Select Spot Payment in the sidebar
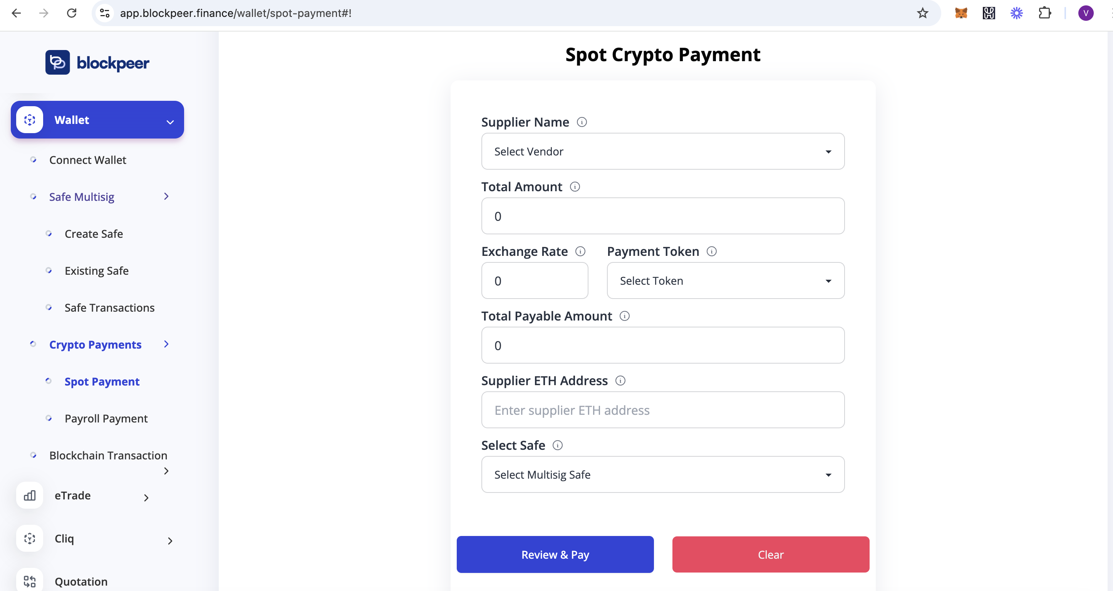The image size is (1113, 591). (102, 381)
